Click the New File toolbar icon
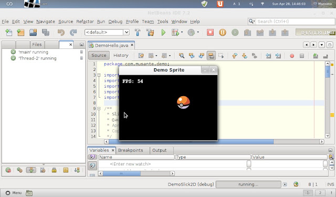This screenshot has width=336, height=197. 9,33
